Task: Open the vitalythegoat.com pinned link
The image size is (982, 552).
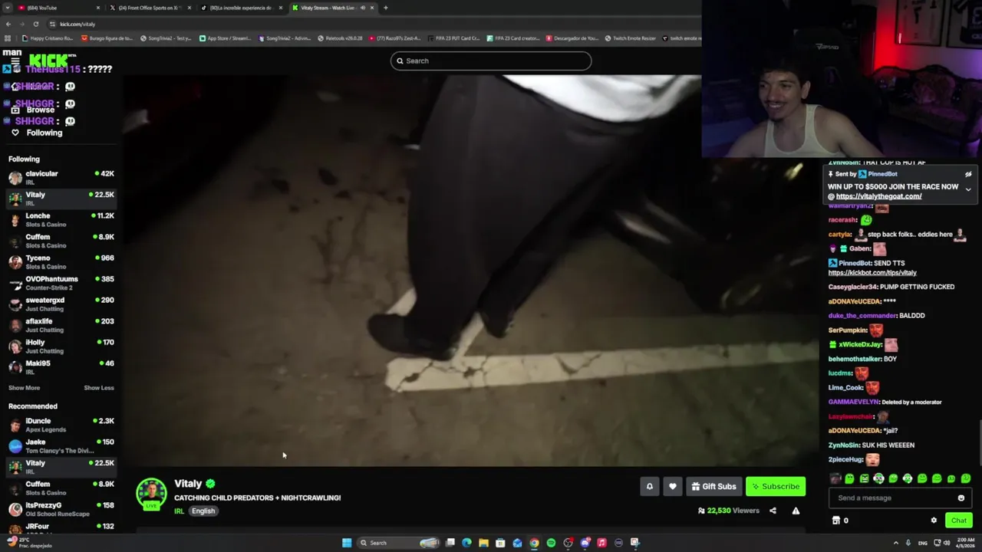Action: coord(878,196)
